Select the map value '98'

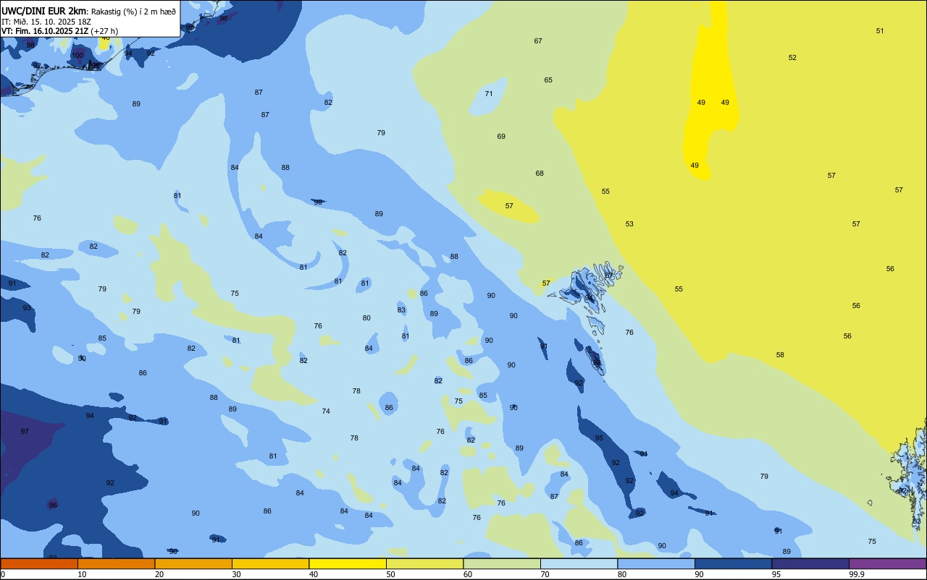click(30, 46)
